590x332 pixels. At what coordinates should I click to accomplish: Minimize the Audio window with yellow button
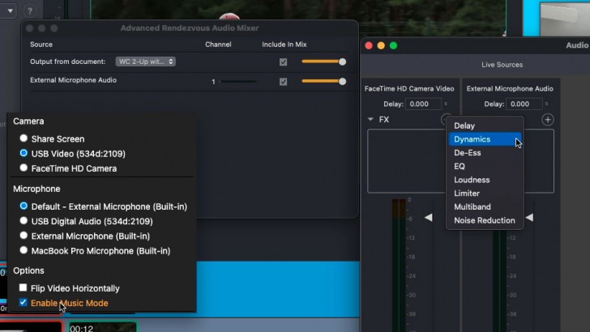point(381,45)
